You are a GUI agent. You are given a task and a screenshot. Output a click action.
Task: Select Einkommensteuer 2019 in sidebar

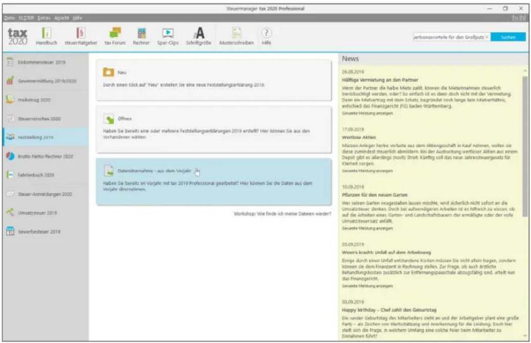tap(45, 62)
